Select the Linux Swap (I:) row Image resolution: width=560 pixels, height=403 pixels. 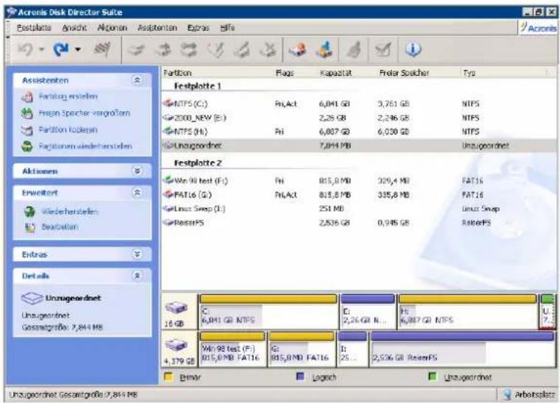click(359, 209)
